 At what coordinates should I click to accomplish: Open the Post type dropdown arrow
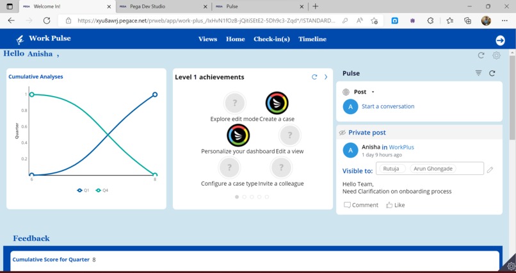(373, 92)
